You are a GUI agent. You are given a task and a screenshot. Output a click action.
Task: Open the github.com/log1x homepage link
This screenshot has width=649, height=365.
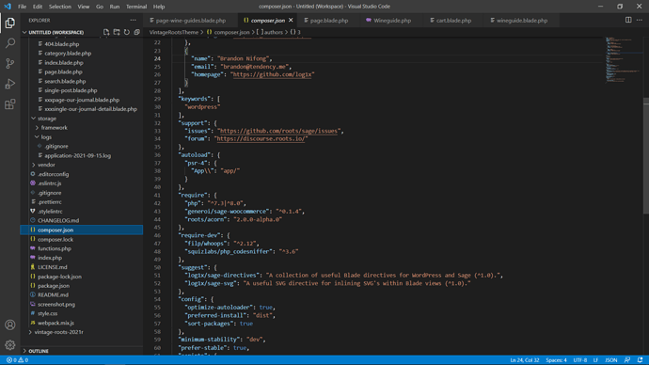coord(272,74)
